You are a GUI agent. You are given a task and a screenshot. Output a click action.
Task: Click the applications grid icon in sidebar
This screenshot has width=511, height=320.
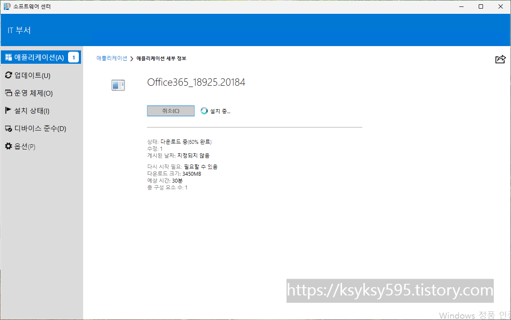tap(9, 57)
